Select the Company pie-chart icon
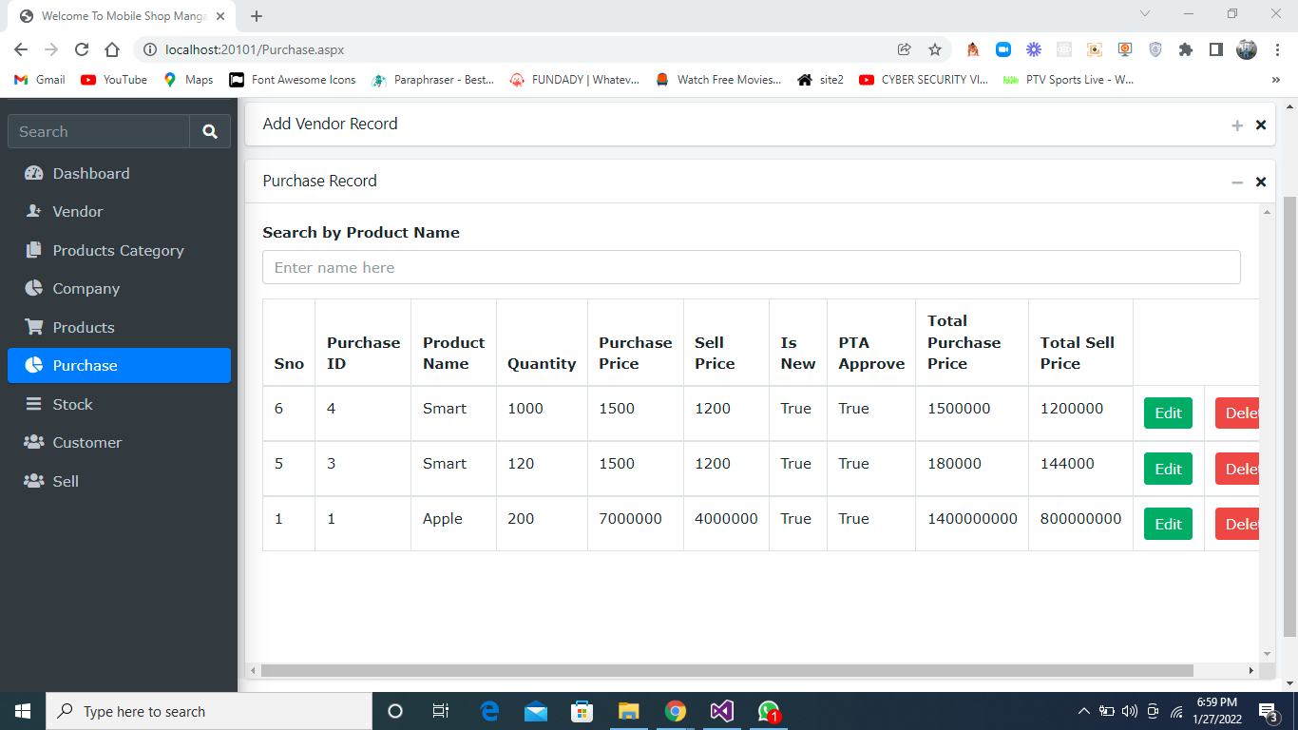This screenshot has height=730, width=1298. [32, 288]
